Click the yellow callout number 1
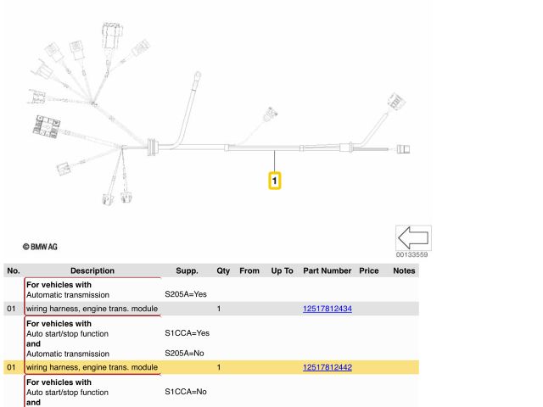Viewport: 543px width, 407px height. pos(275,181)
